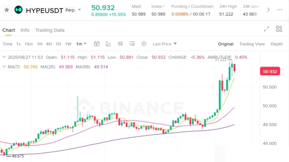Open the indicator settings list icon
Viewport: 289px width, 162px height.
coord(132,44)
